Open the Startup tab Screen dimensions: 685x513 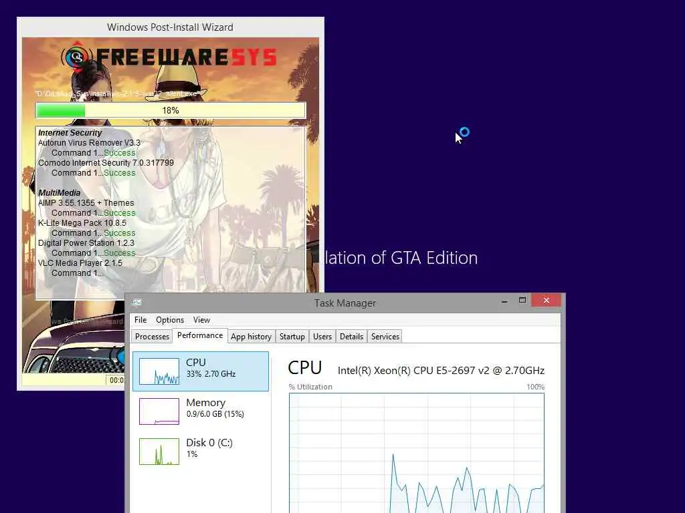292,337
